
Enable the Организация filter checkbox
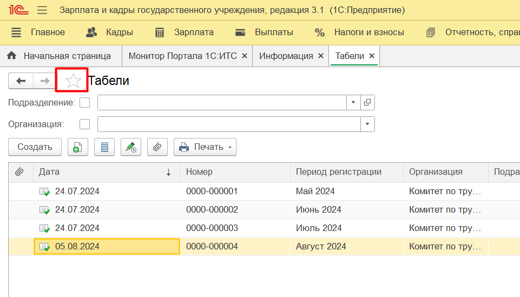click(84, 124)
